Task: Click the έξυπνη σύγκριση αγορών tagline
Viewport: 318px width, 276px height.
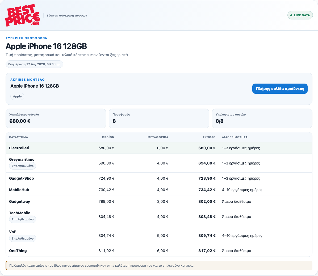Action: point(67,15)
